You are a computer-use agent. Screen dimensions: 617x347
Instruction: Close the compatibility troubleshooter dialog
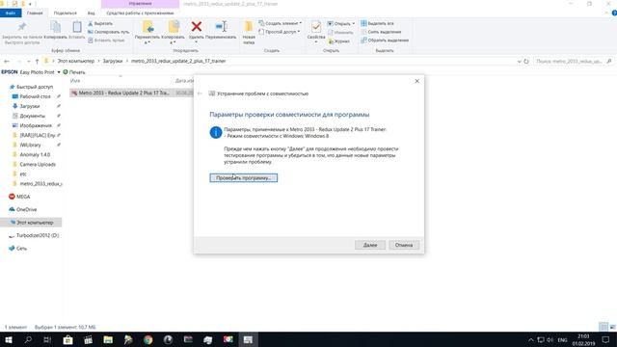click(x=417, y=81)
